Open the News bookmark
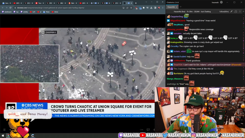Image resolution: width=245 pixels, height=138 pixels. (x=46, y=12)
